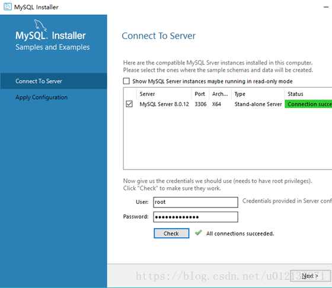The height and width of the screenshot is (288, 332).
Task: Click the Server column header
Action: (164, 94)
